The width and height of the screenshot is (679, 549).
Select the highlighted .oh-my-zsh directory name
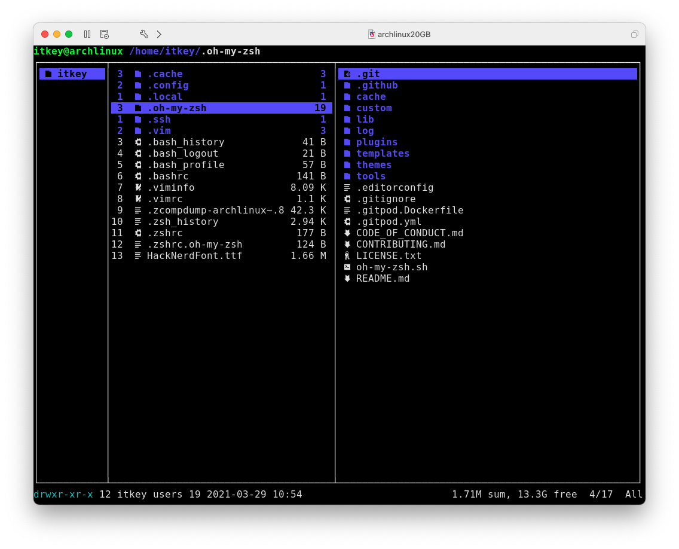pos(177,108)
